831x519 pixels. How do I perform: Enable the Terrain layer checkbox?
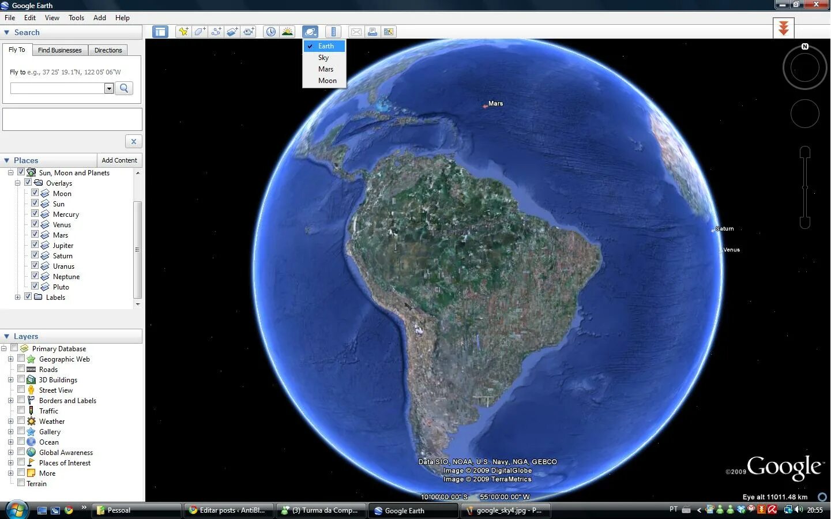[x=21, y=483]
